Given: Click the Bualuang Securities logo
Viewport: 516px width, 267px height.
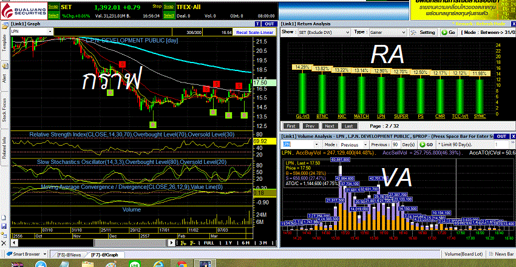Looking at the screenshot, I should 24,10.
